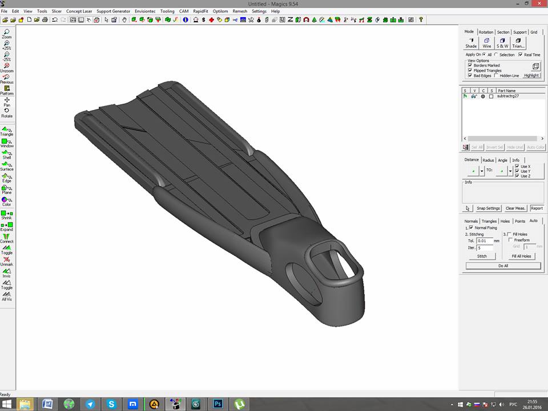Click the Highlight button
Screen dimensions: 548x411
click(531, 75)
